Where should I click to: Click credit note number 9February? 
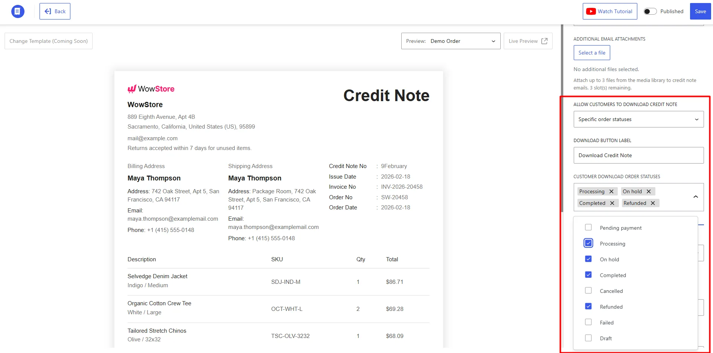coord(394,166)
